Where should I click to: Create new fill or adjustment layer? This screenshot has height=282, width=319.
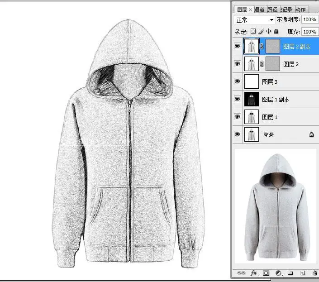279,273
